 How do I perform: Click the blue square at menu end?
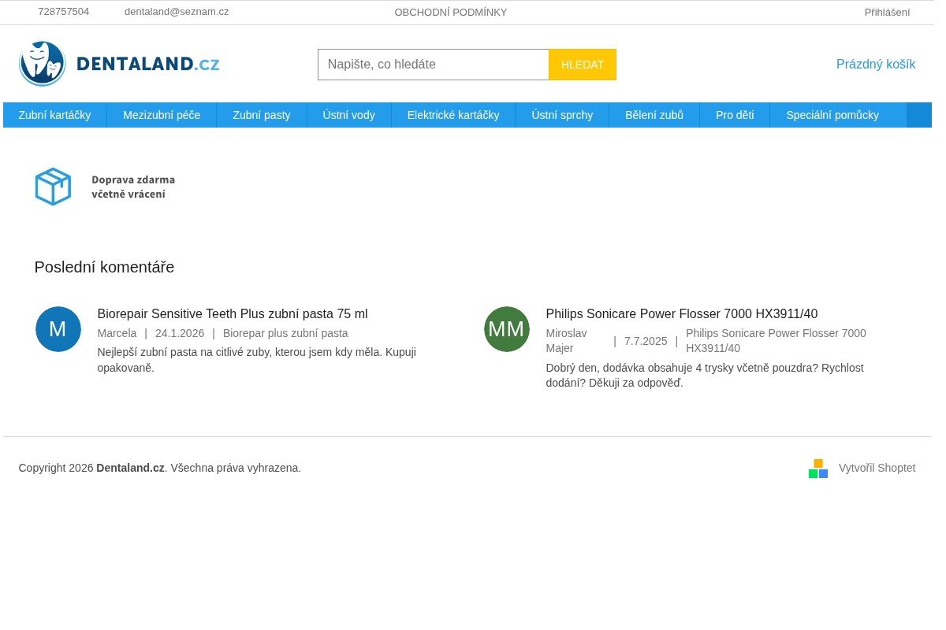coord(919,115)
